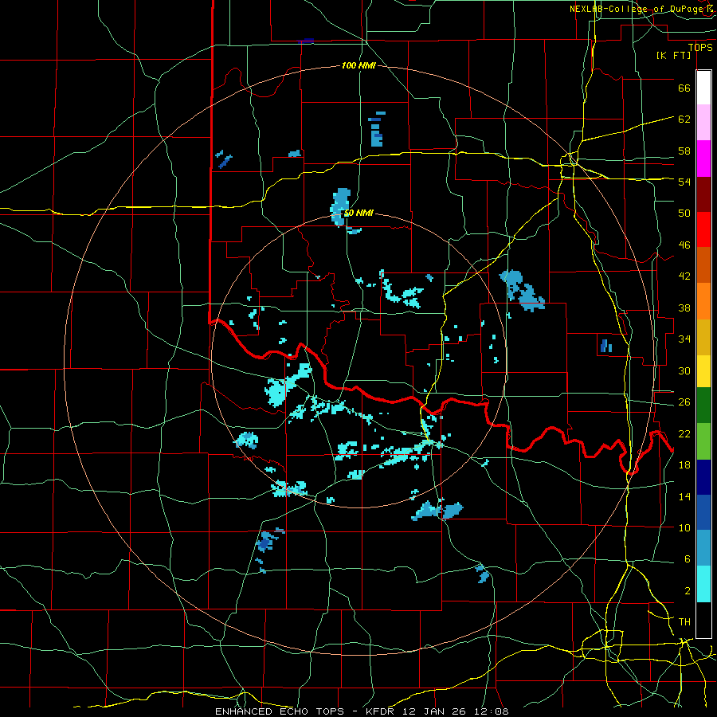This screenshot has width=717, height=717.
Task: Click the "100 NMI" range ring label
Action: [358, 65]
